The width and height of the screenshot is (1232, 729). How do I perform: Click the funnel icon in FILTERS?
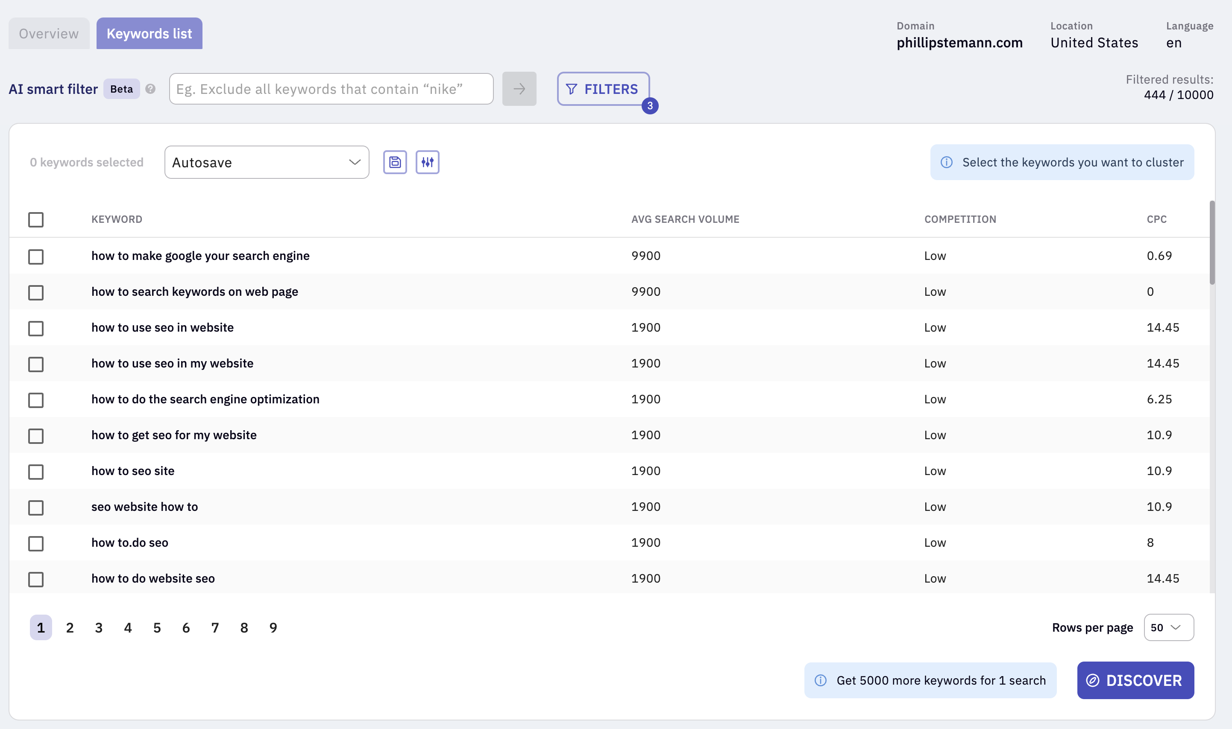pyautogui.click(x=571, y=89)
